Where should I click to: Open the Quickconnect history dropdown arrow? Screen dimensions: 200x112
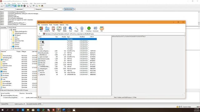(75, 9)
